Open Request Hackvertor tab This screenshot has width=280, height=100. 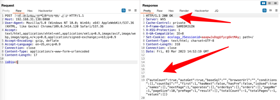tap(45, 11)
